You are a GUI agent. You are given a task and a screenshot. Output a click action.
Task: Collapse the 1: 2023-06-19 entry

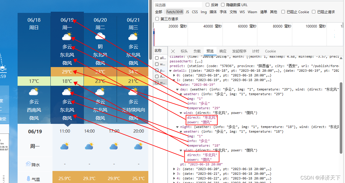click(x=174, y=80)
